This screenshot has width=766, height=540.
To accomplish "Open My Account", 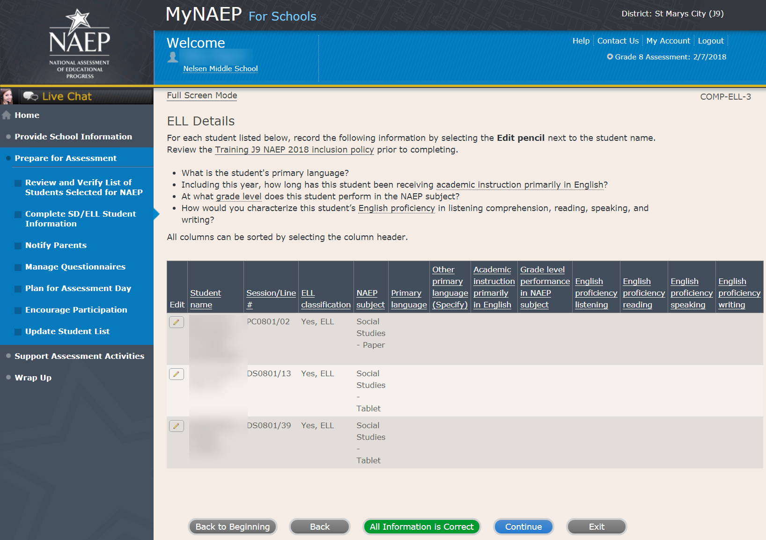I will coord(668,41).
